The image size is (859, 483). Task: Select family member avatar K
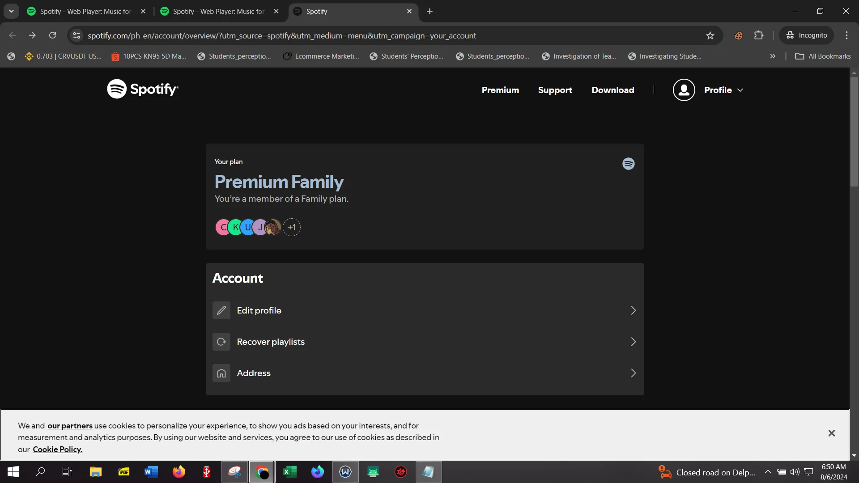point(235,227)
